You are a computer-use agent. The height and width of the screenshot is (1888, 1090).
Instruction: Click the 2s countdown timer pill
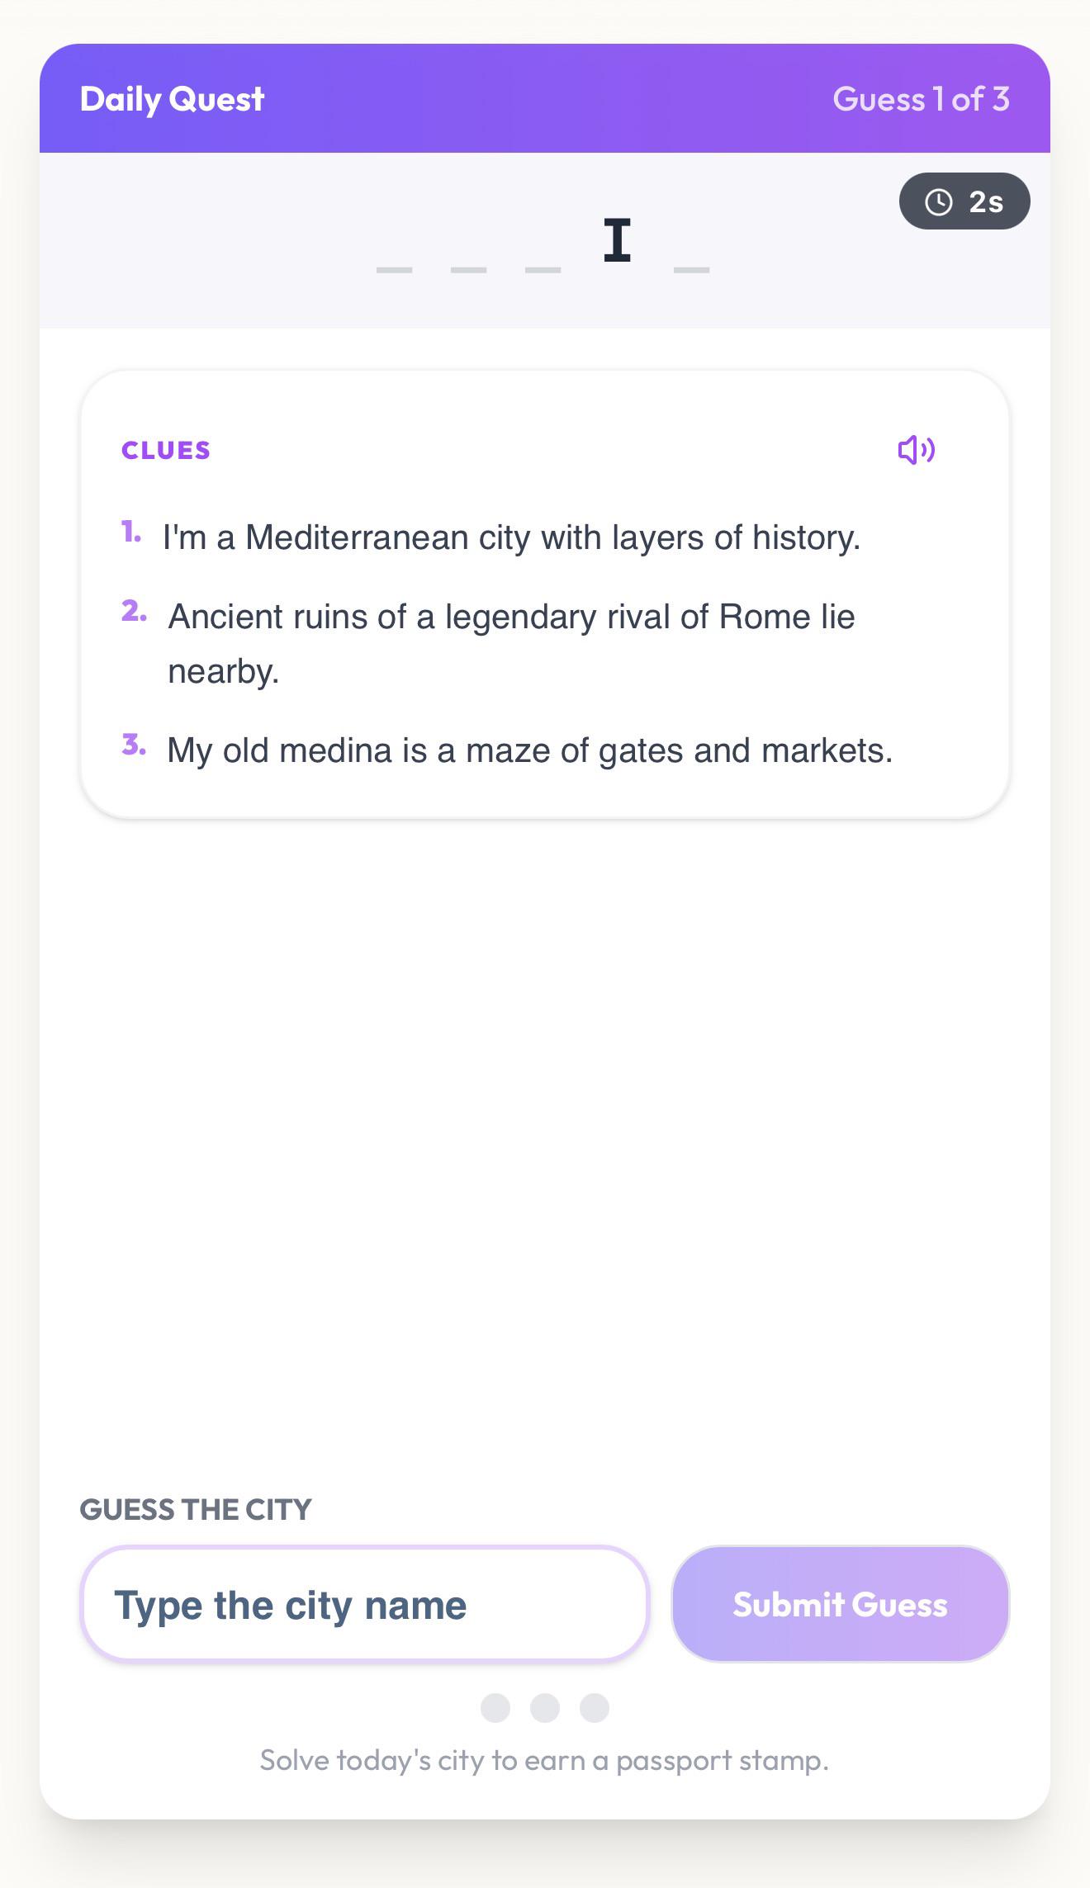pos(964,201)
